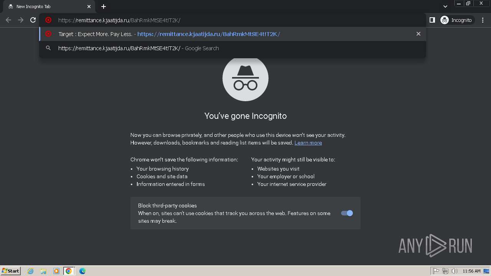Open File Explorer from taskbar
The image size is (491, 276).
(x=43, y=271)
